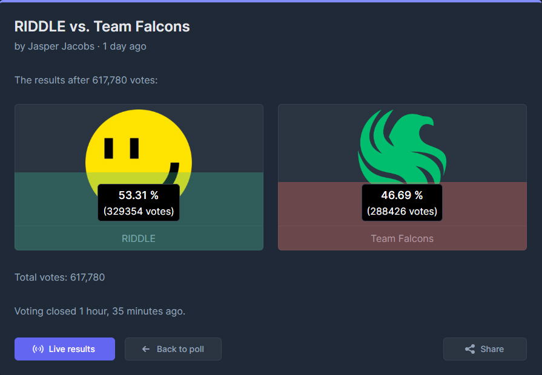Click the RIDDLE option label
Viewport: 542px width, 375px height.
[139, 238]
